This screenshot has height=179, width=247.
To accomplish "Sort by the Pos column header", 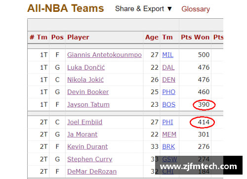I will pyautogui.click(x=57, y=37).
